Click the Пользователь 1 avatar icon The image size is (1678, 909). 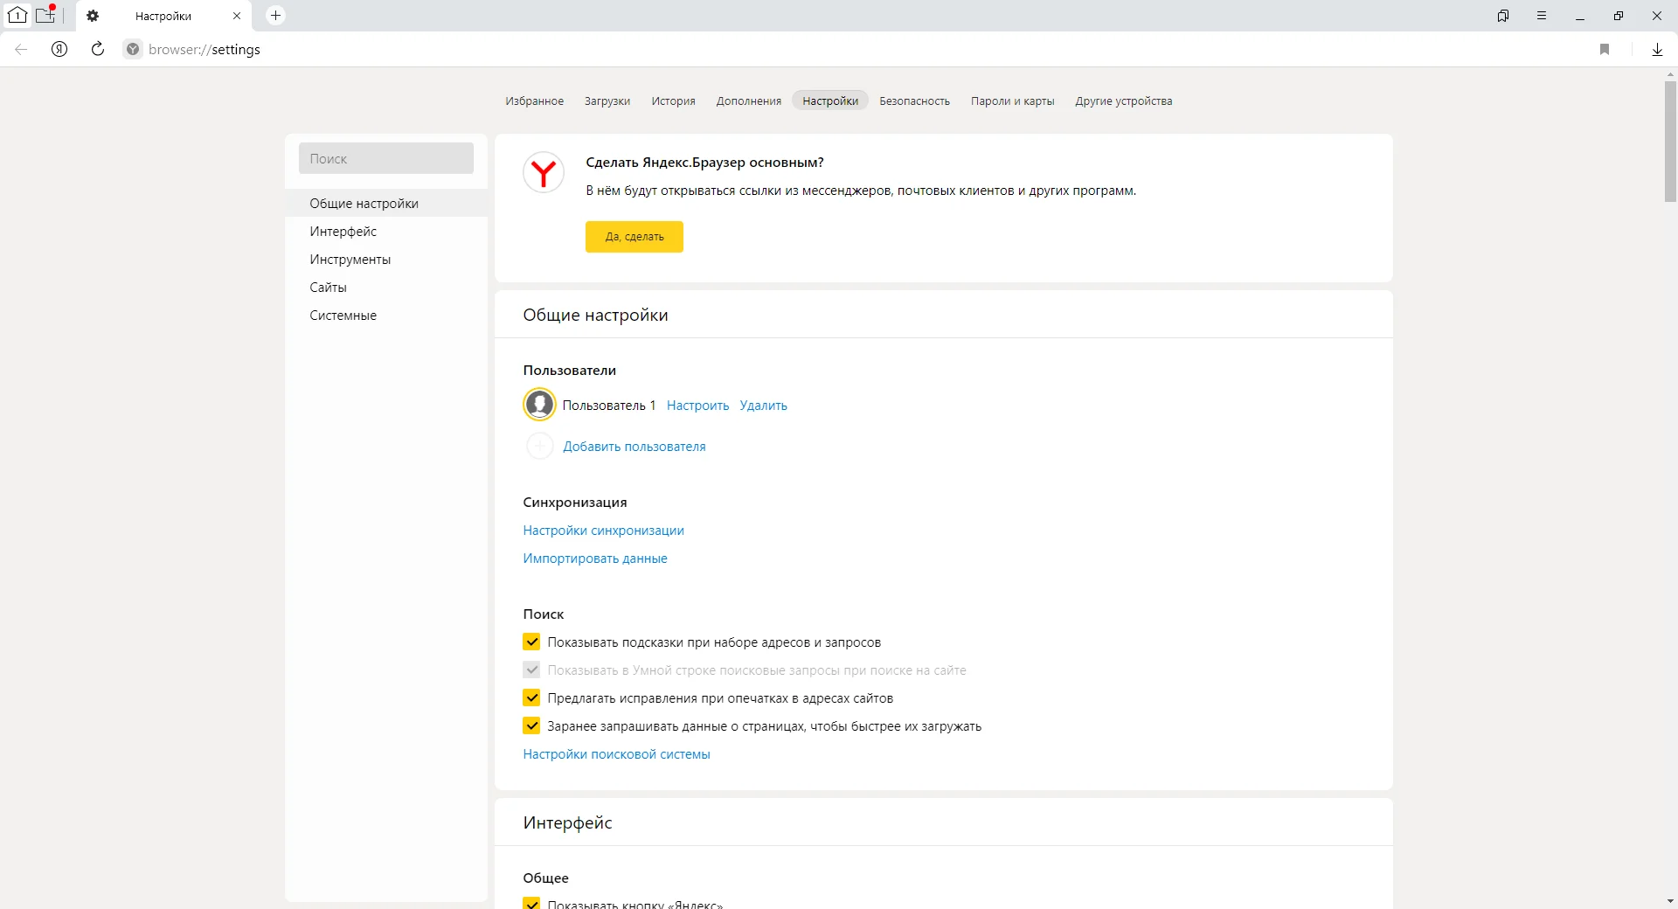(x=539, y=405)
